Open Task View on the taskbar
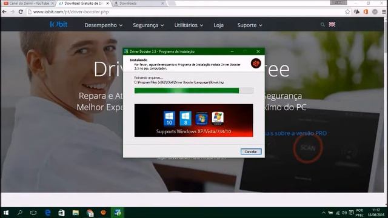This screenshot has width=388, height=218. 33,213
